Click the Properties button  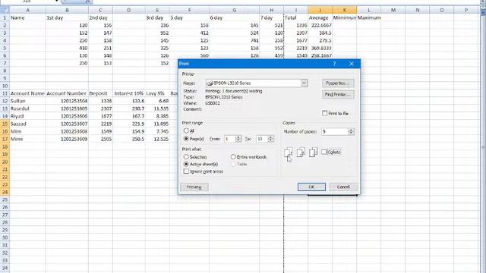[x=338, y=83]
